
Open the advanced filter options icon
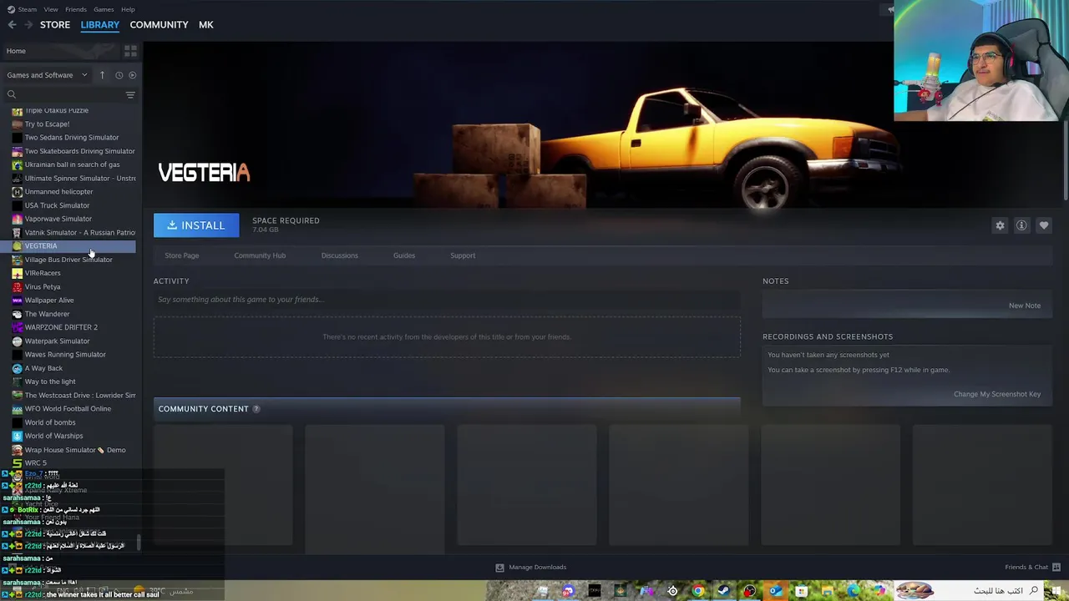pyautogui.click(x=130, y=94)
